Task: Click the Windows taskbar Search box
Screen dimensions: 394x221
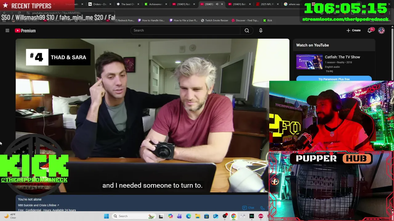Action: click(x=133, y=216)
